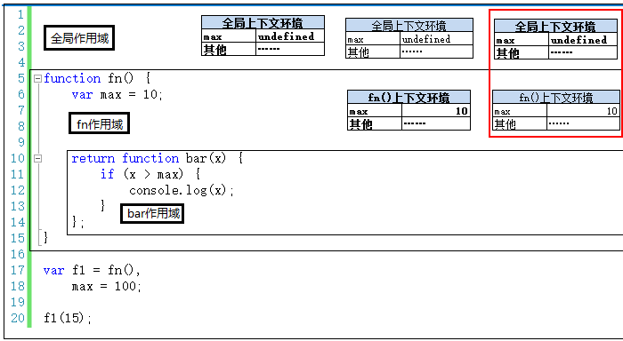Select line number 15 in the gutter
Viewport: 623px width, 341px height.
pyautogui.click(x=18, y=238)
